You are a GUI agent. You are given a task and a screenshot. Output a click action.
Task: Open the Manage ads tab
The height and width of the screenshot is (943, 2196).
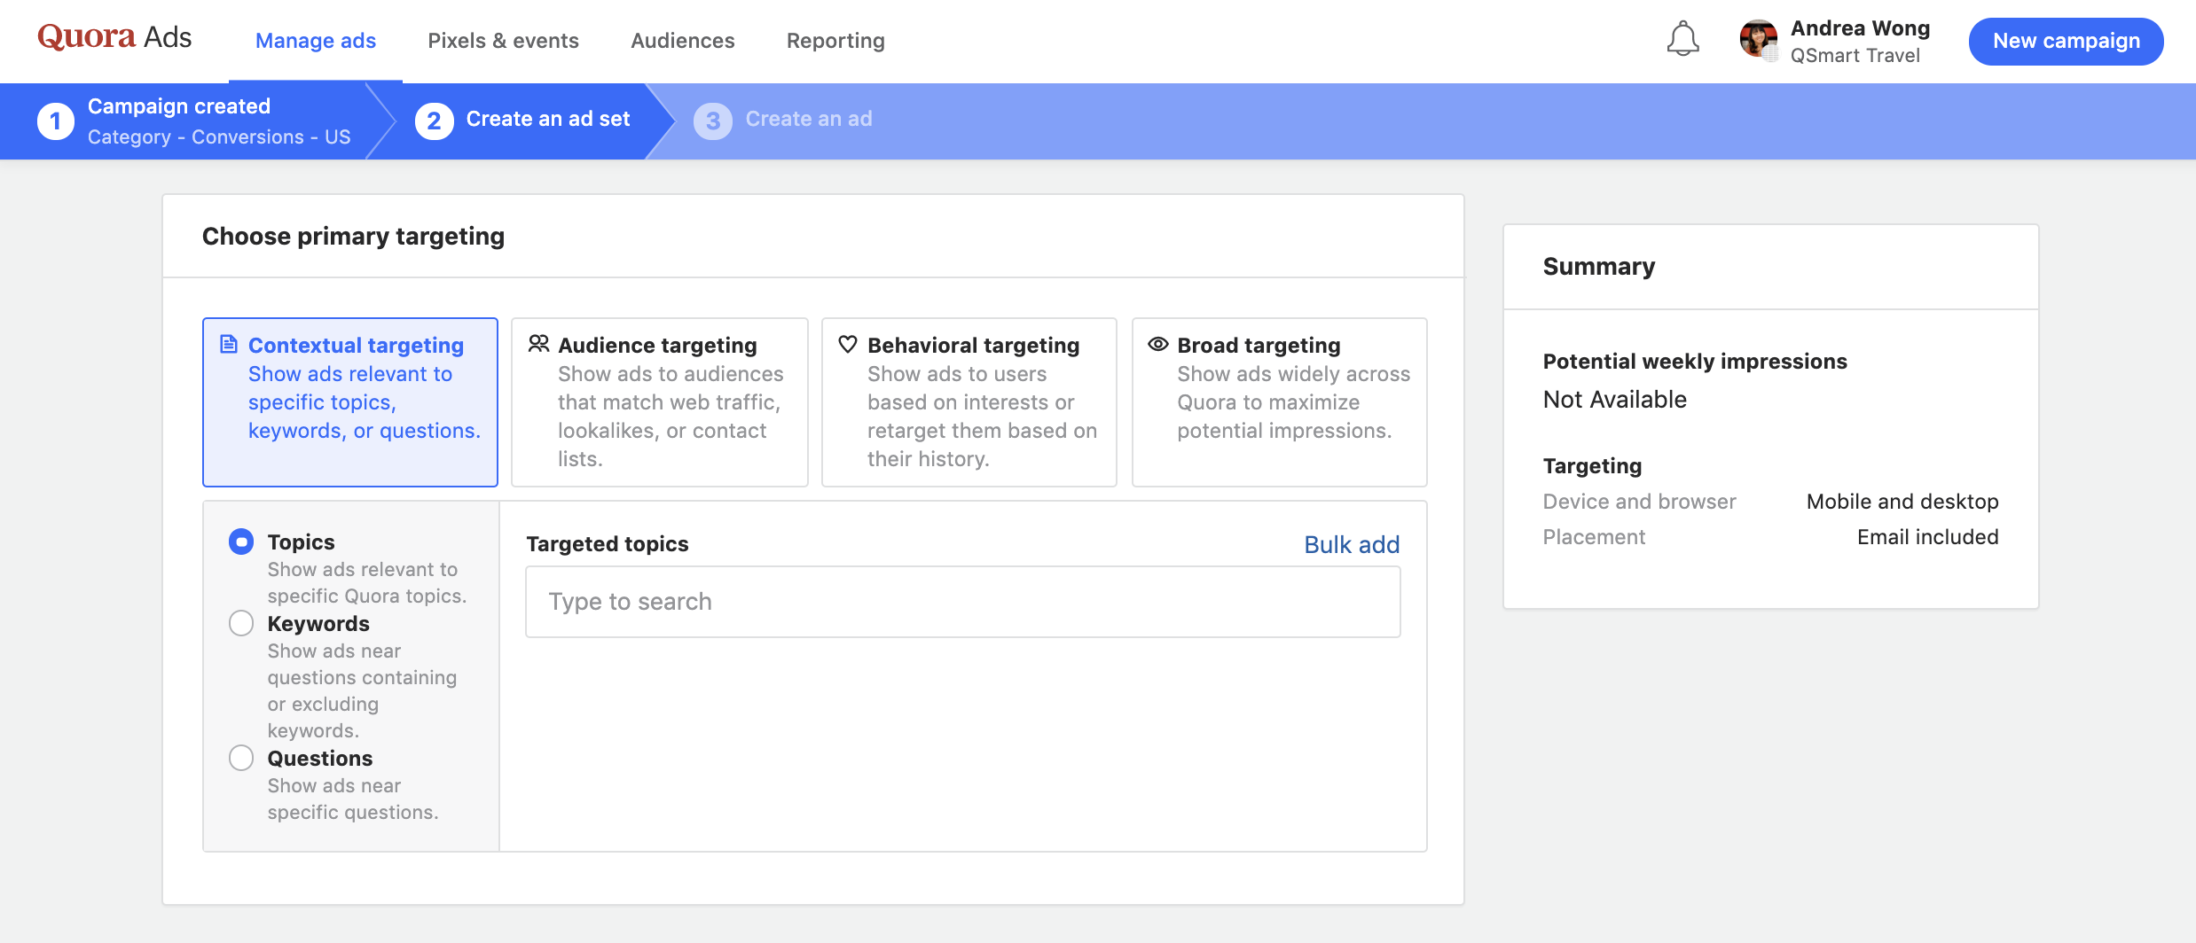click(x=316, y=41)
